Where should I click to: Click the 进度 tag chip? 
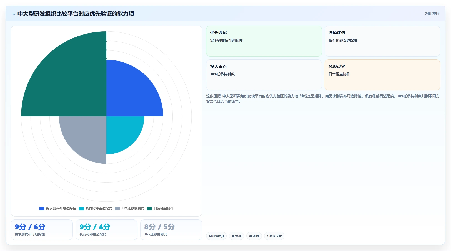click(254, 236)
